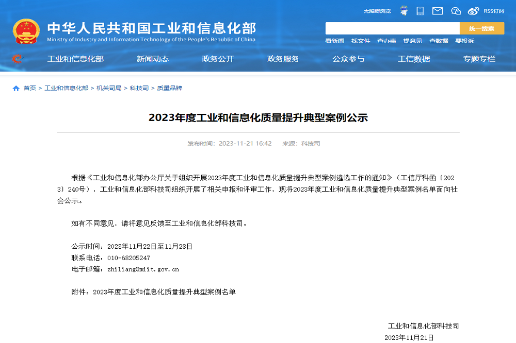Open the mobile version phone icon
The image size is (516, 343).
tap(420, 11)
